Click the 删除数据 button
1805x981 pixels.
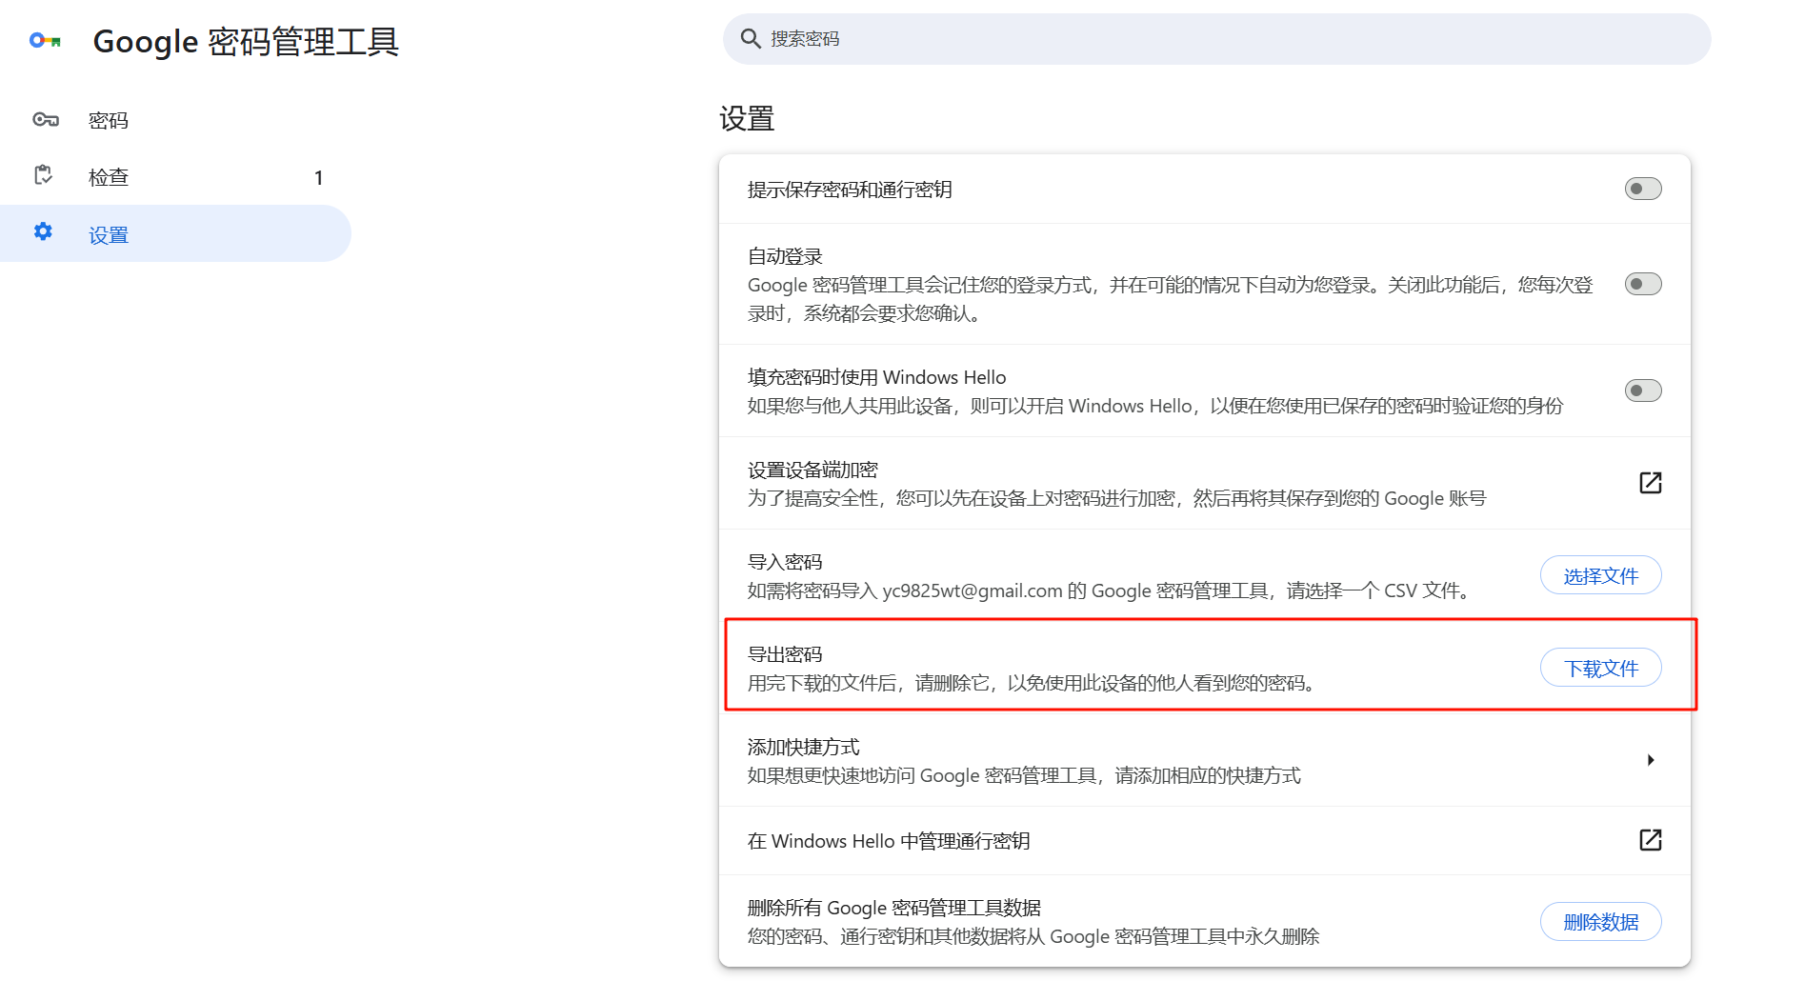1601,922
